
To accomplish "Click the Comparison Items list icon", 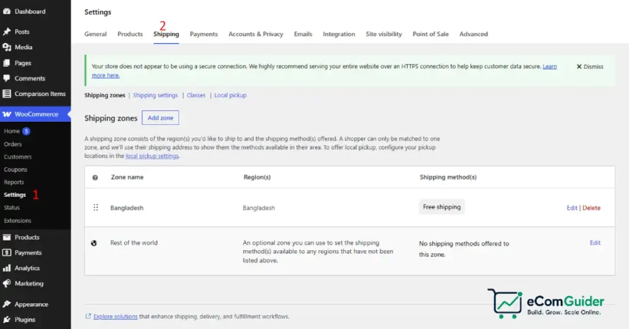I will tap(7, 93).
